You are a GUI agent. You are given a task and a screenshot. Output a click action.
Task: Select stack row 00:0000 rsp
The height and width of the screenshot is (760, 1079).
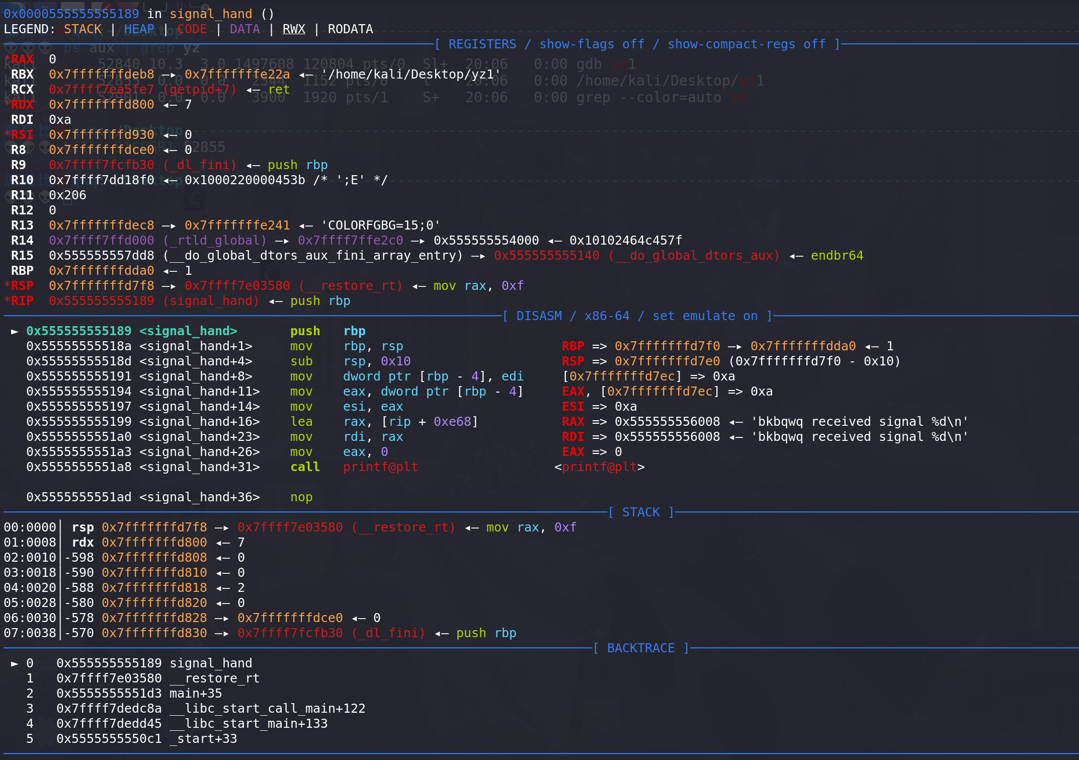(x=290, y=527)
